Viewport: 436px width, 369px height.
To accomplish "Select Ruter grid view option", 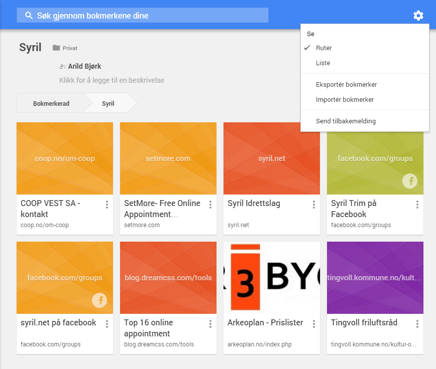I will 324,48.
